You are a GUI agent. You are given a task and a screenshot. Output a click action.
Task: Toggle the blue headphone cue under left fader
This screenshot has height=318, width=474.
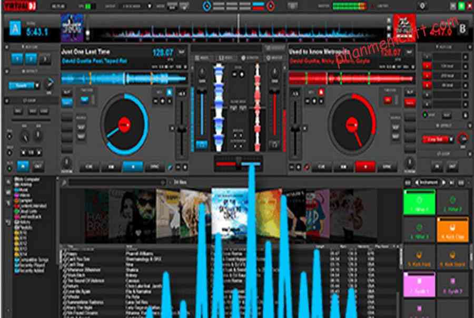click(202, 145)
